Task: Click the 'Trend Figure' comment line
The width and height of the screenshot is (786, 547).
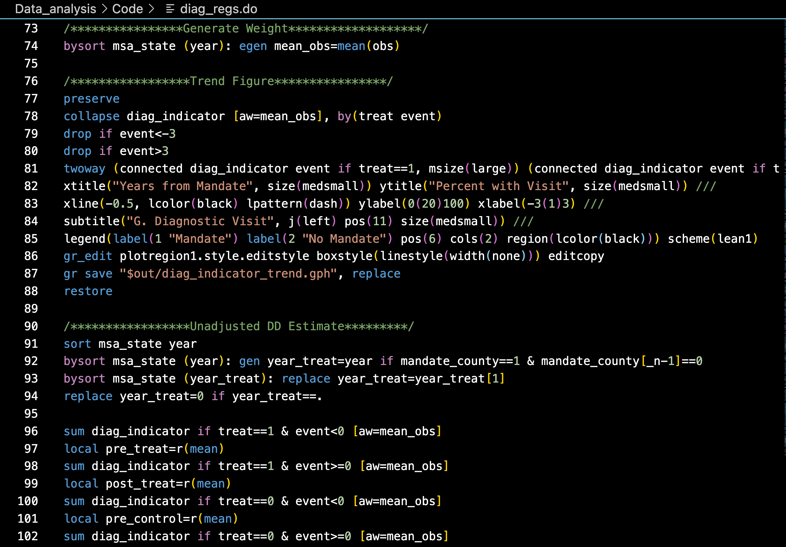Action: 228,81
